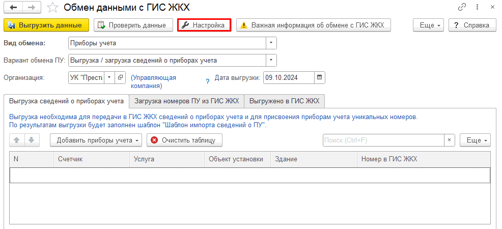Image resolution: width=502 pixels, height=229 pixels.
Task: Open the Организация dropdown list
Action: pyautogui.click(x=109, y=78)
